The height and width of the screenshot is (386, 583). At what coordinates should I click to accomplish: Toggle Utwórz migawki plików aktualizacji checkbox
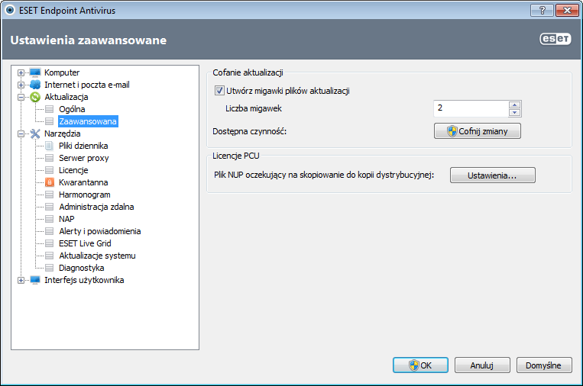[219, 91]
